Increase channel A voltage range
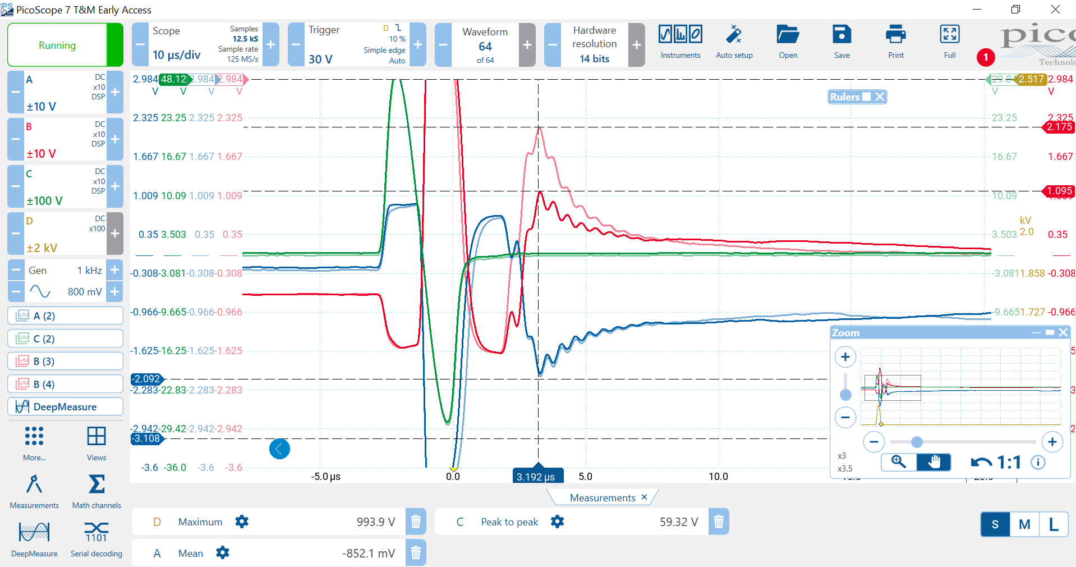Screen dimensions: 1076x567 click(115, 92)
